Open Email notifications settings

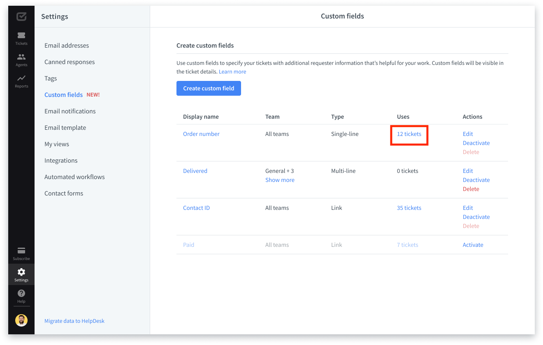[70, 111]
